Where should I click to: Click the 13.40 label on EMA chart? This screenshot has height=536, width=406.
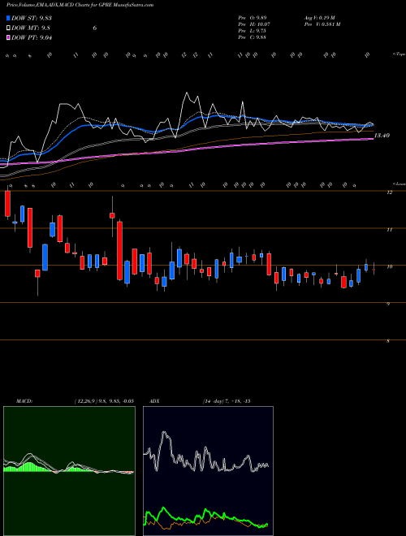(382, 136)
